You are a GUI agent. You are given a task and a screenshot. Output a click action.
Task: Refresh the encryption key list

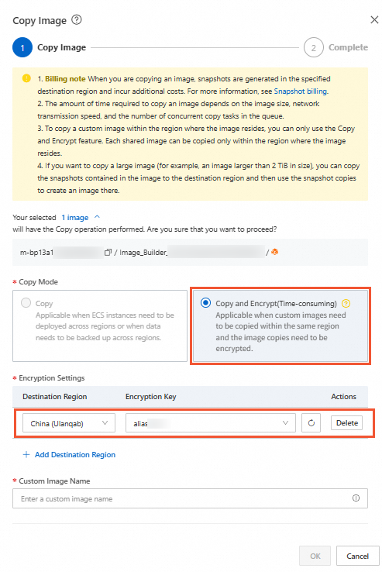(311, 422)
